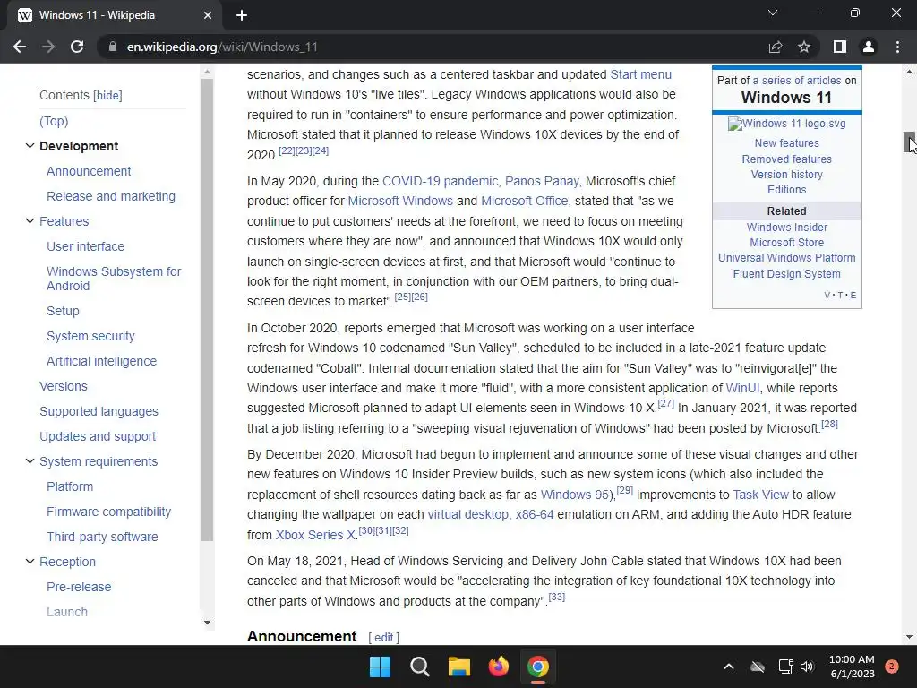Open Panos Panay link
Screen dimensions: 917x688
coord(542,181)
